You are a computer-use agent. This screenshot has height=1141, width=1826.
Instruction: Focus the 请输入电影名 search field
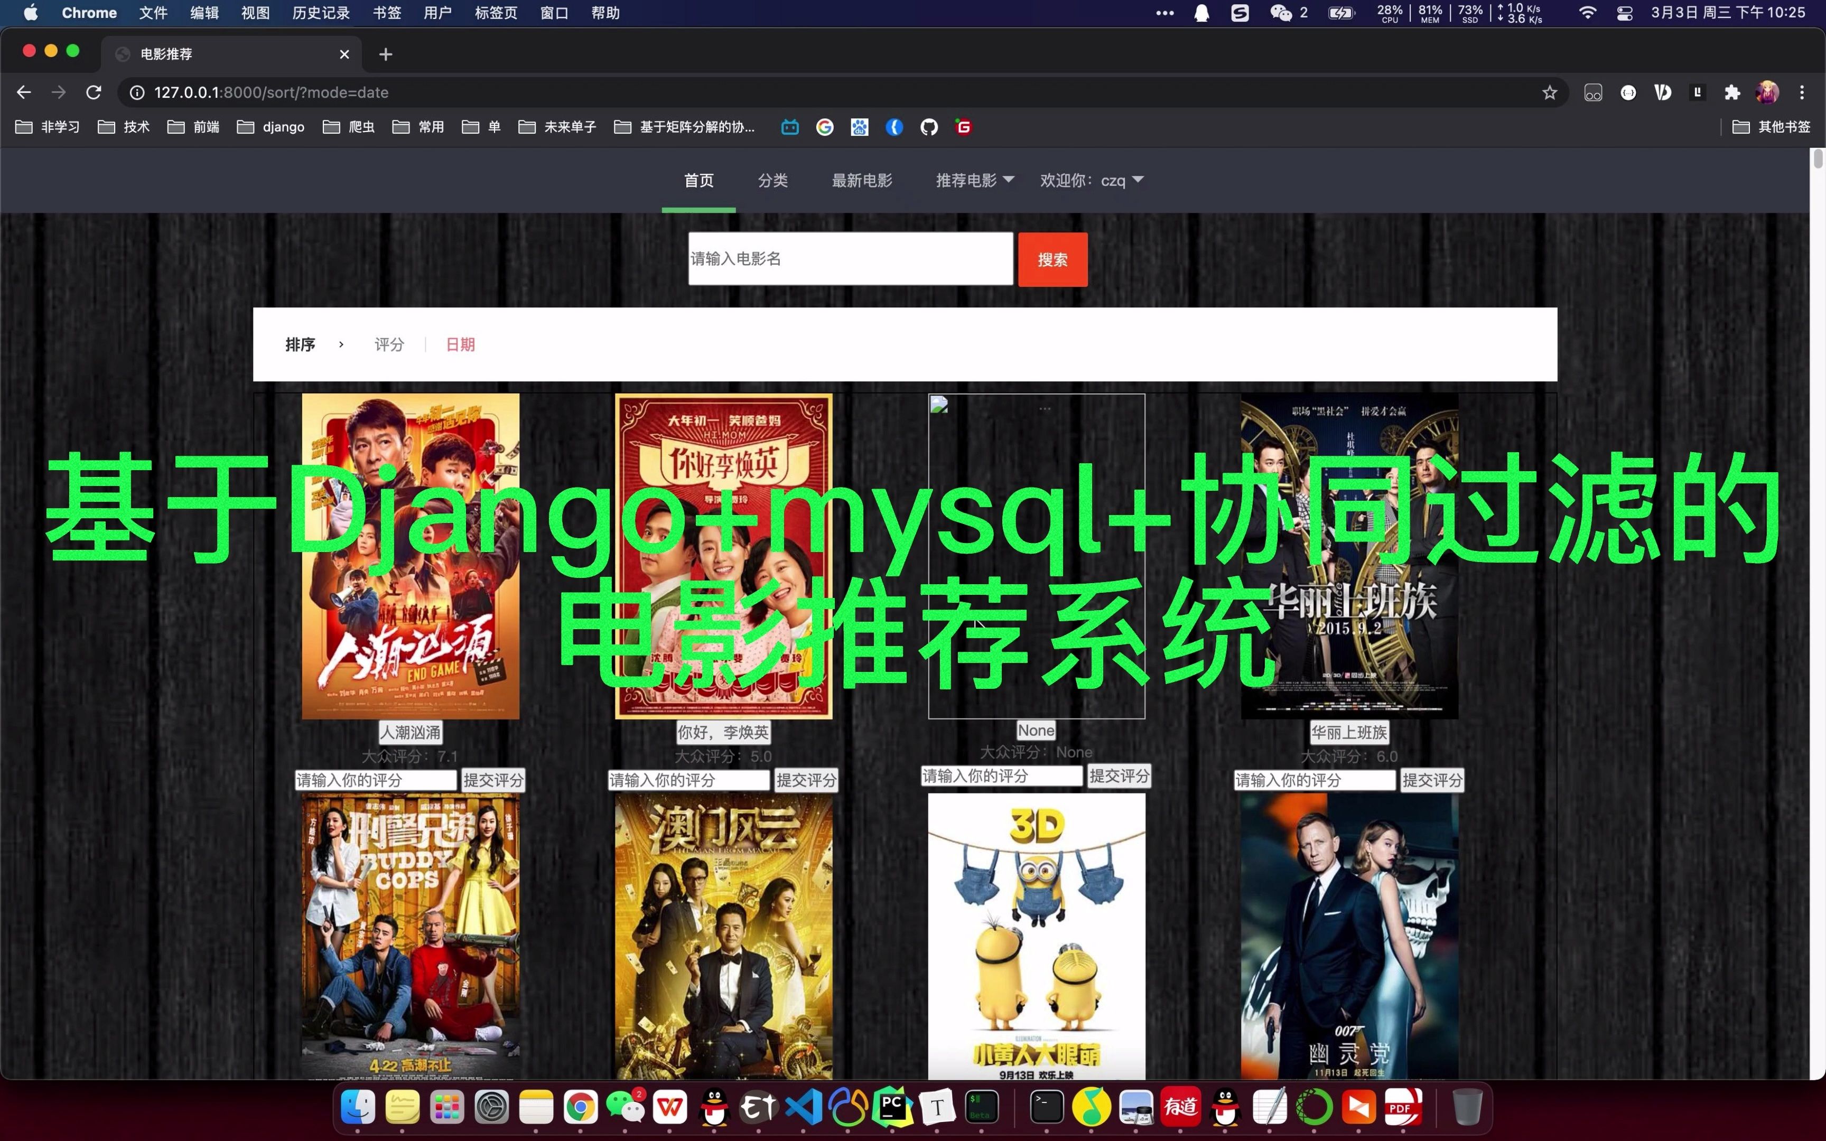(x=850, y=259)
